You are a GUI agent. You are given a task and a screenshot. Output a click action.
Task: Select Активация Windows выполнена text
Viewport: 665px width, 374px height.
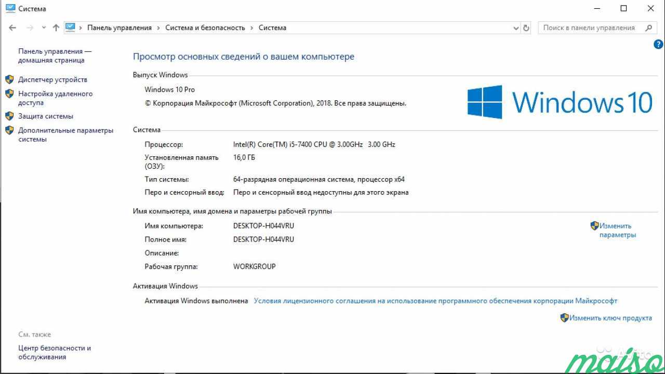click(196, 301)
